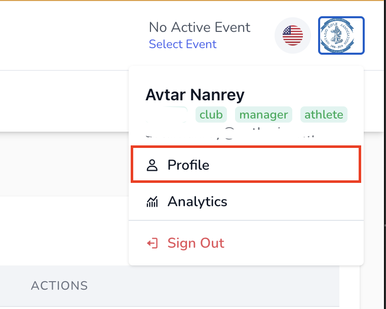The width and height of the screenshot is (386, 309).
Task: Click the divider line above Sign Out
Action: coord(246,220)
